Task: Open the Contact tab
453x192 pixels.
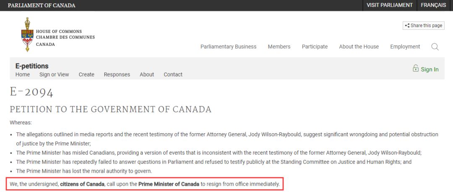Action: (173, 74)
